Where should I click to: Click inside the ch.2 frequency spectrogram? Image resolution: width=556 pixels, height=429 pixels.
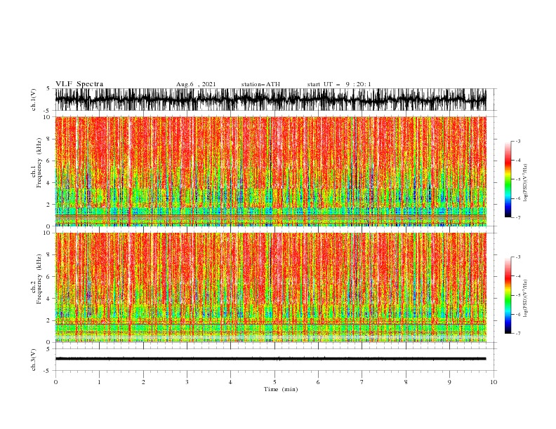(x=270, y=287)
